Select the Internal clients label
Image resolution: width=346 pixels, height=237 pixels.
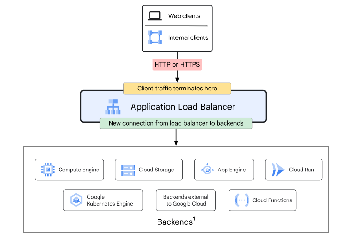click(x=188, y=37)
